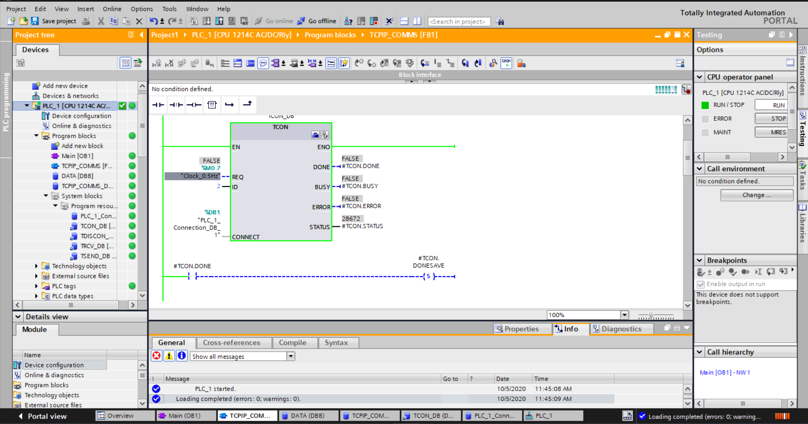Undo last action with undo arrow

(154, 21)
